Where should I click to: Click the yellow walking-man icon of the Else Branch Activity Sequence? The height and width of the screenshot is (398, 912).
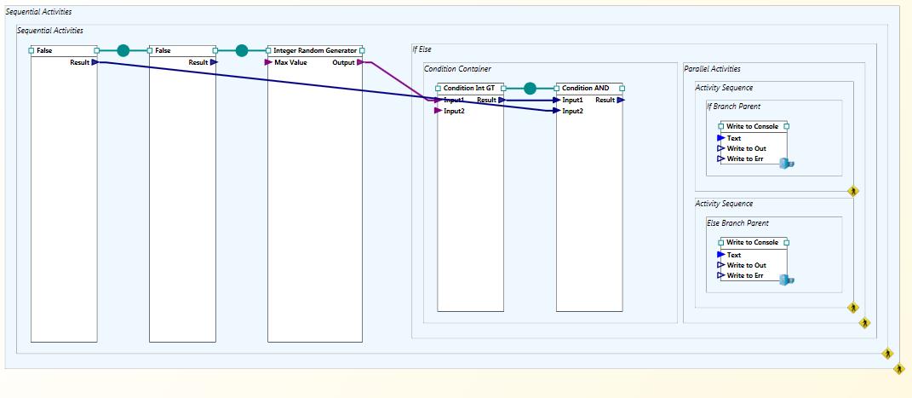[853, 307]
